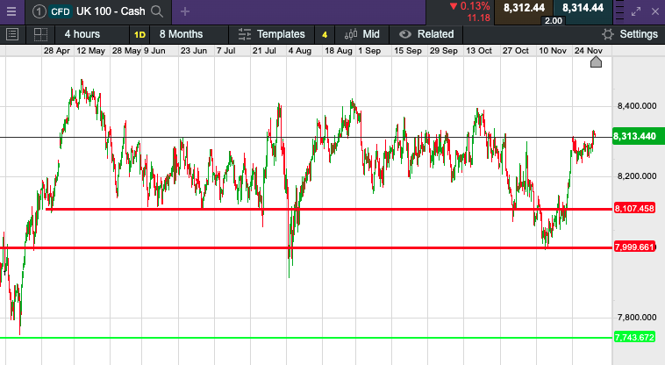Viewport: 665px width, 365px height.
Task: Click the percentage change 0.13%
Action: pos(475,6)
